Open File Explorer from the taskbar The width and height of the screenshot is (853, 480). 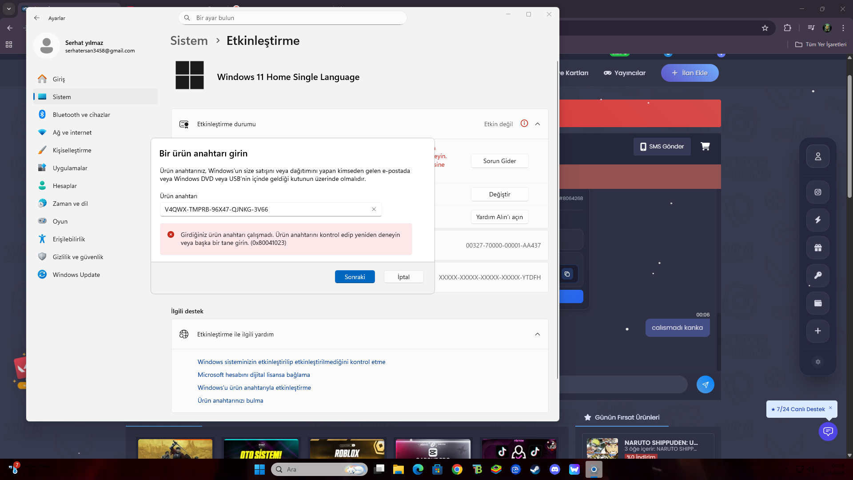tap(398, 469)
